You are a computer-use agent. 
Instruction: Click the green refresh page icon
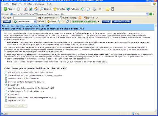tap(31, 9)
